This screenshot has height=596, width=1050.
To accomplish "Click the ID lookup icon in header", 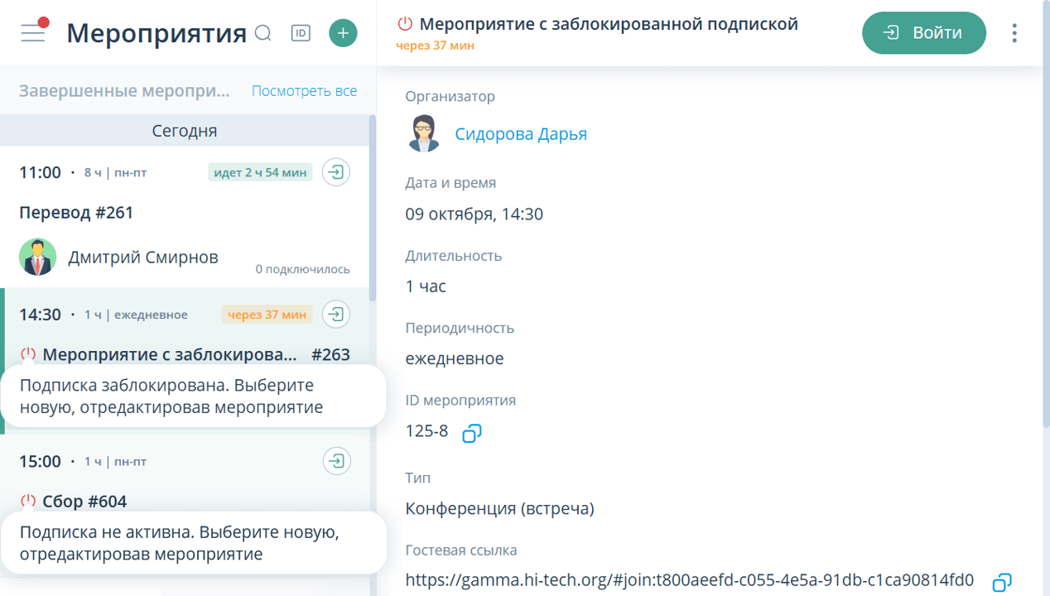I will tap(301, 33).
